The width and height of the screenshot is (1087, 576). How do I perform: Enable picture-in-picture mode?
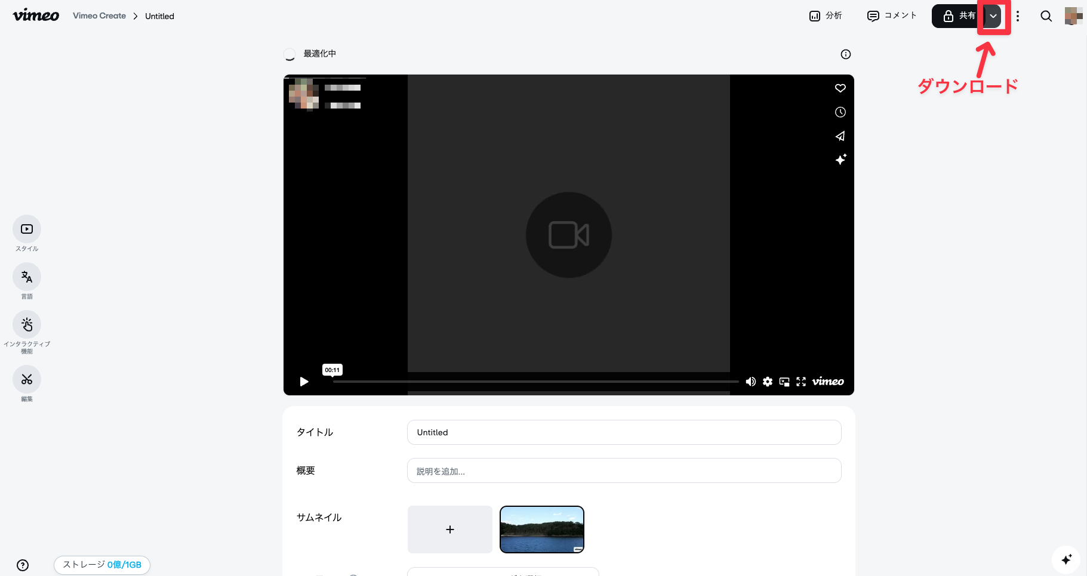click(784, 382)
